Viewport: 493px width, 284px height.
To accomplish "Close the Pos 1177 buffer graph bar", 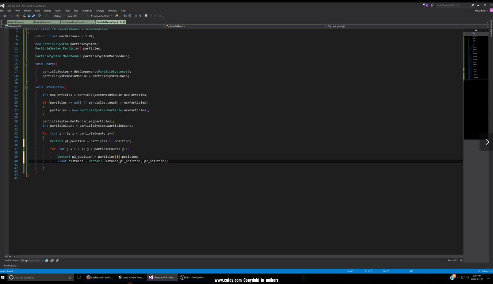I will (461, 260).
